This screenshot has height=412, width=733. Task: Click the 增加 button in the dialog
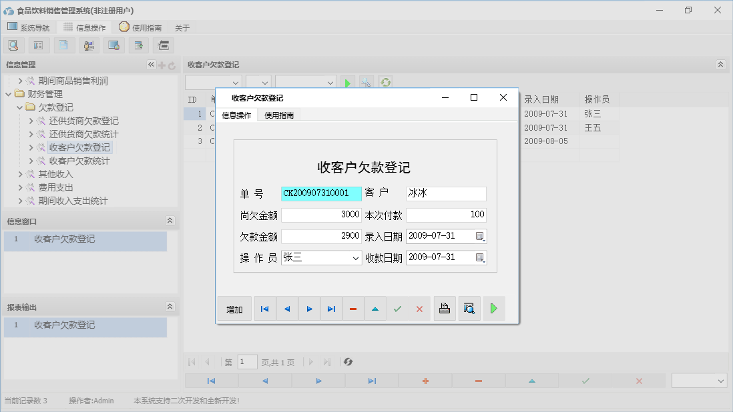pos(234,308)
